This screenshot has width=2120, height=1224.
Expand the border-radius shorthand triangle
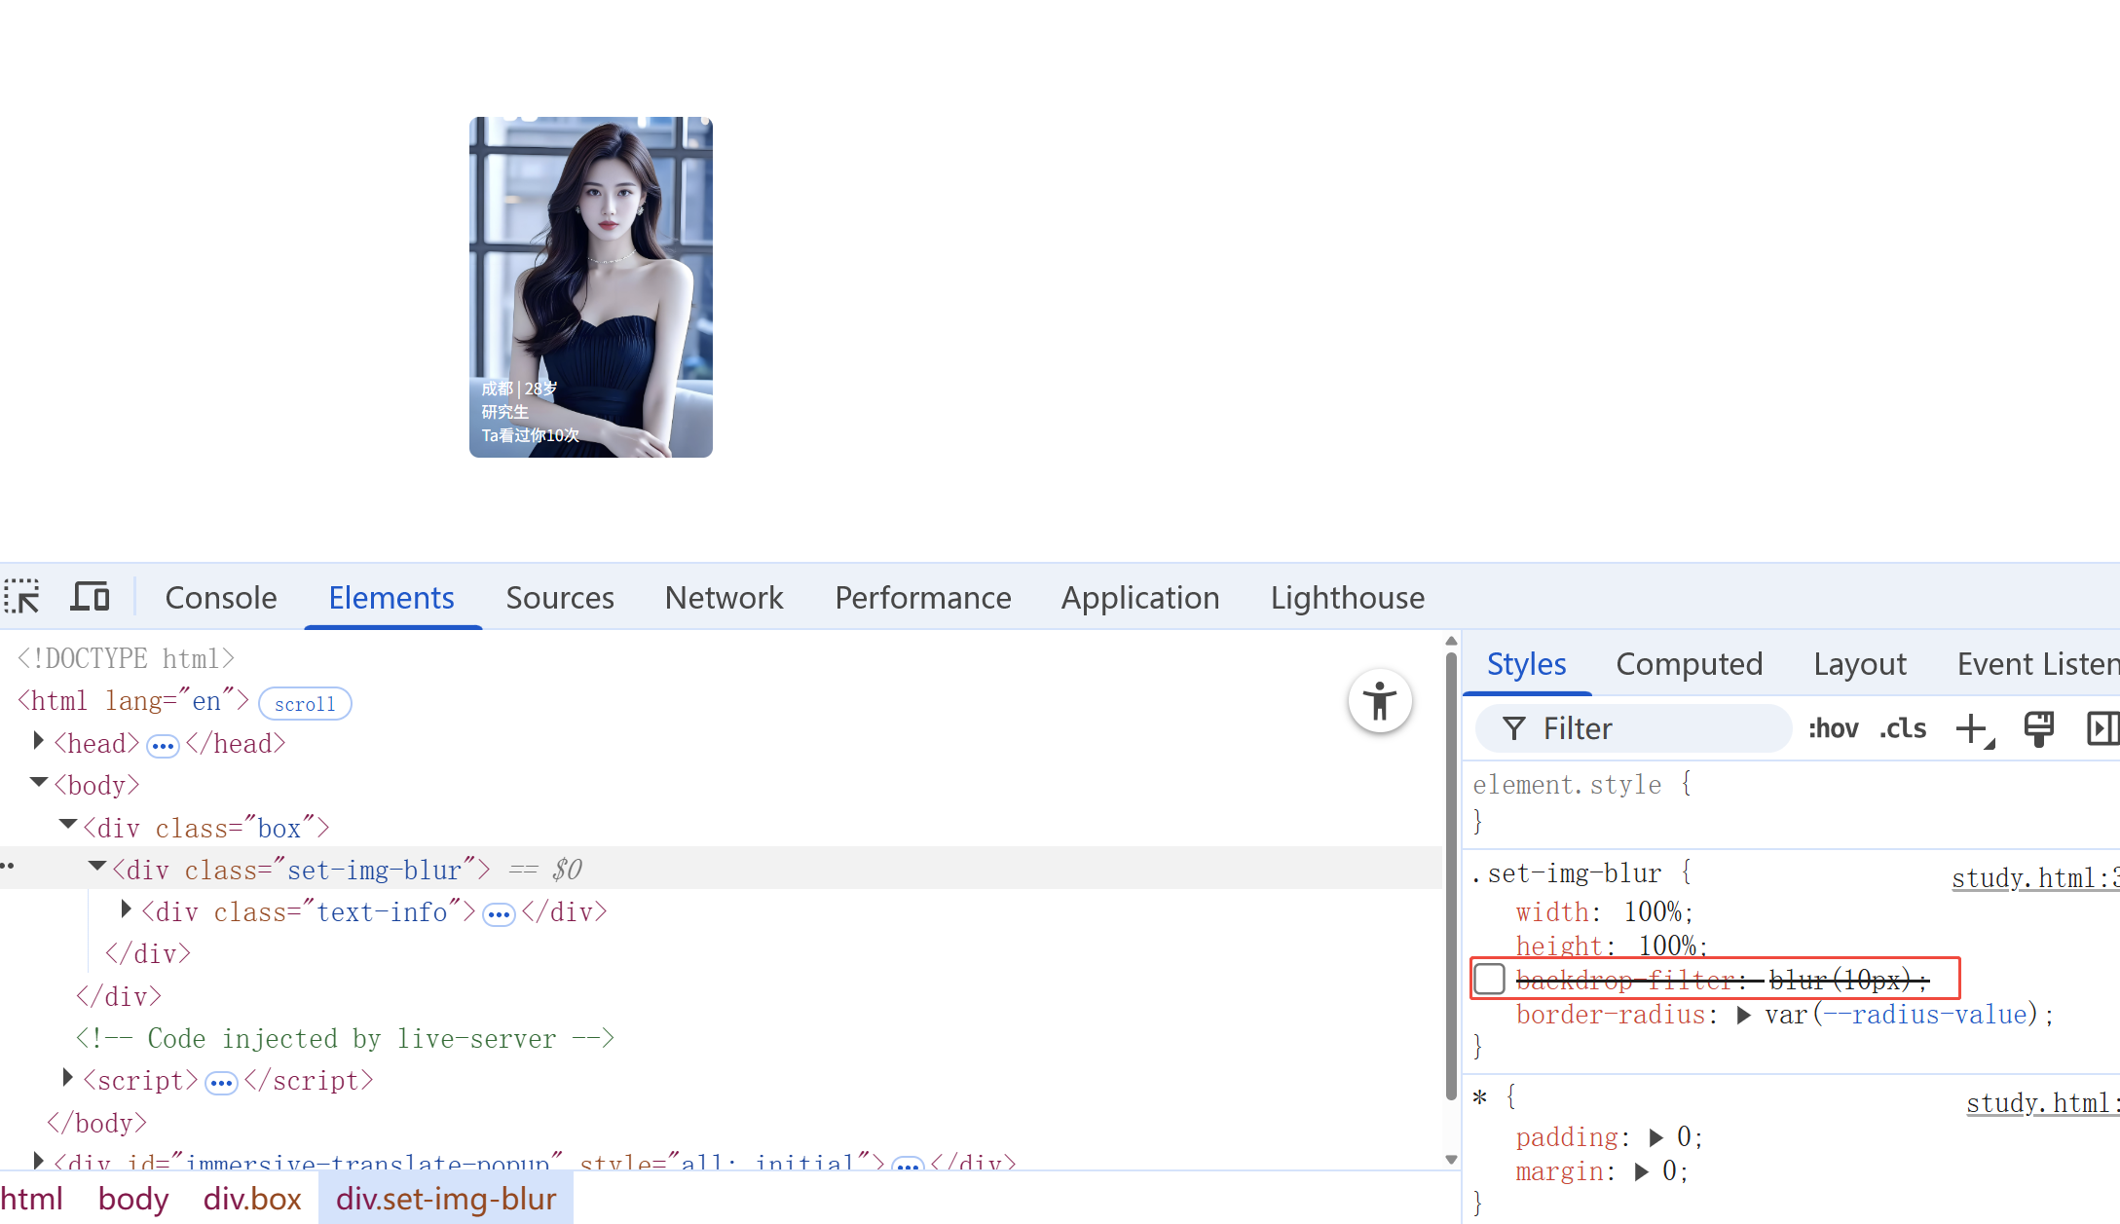1743,1015
